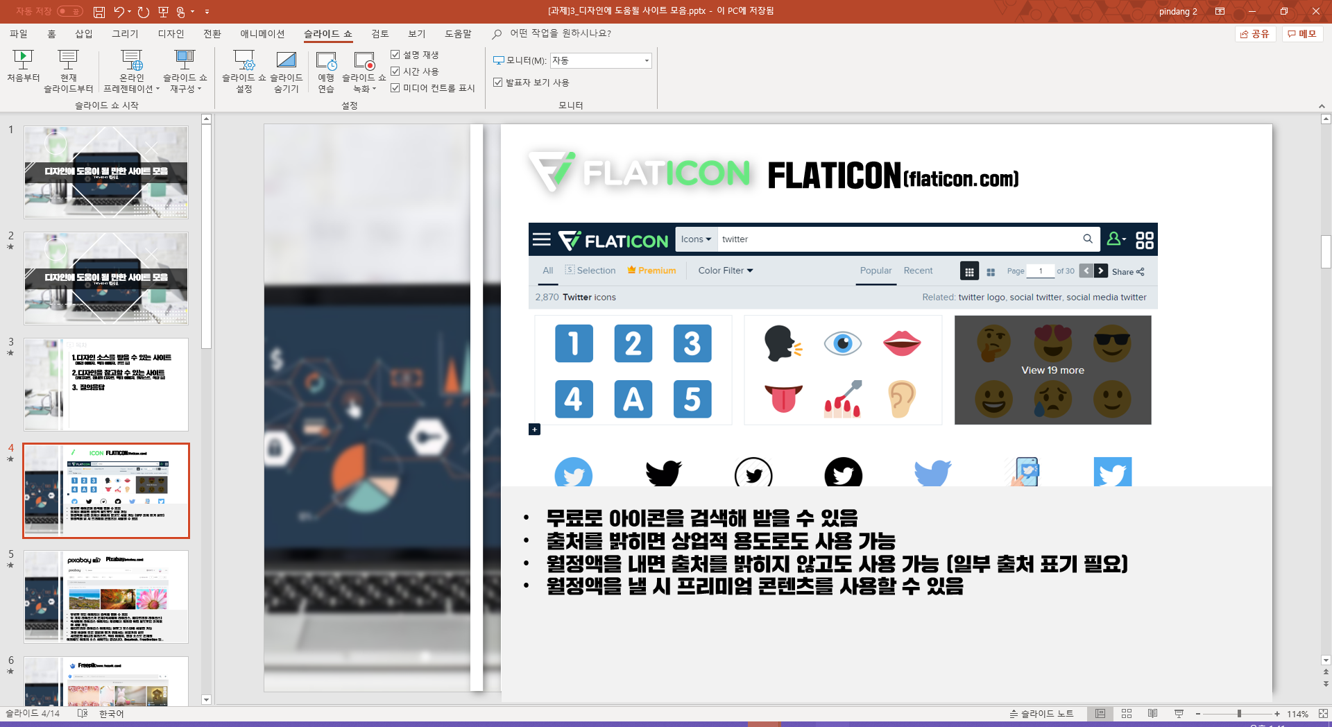Switch to Reading view in status bar
Screen dimensions: 1332x727
pos(1152,713)
